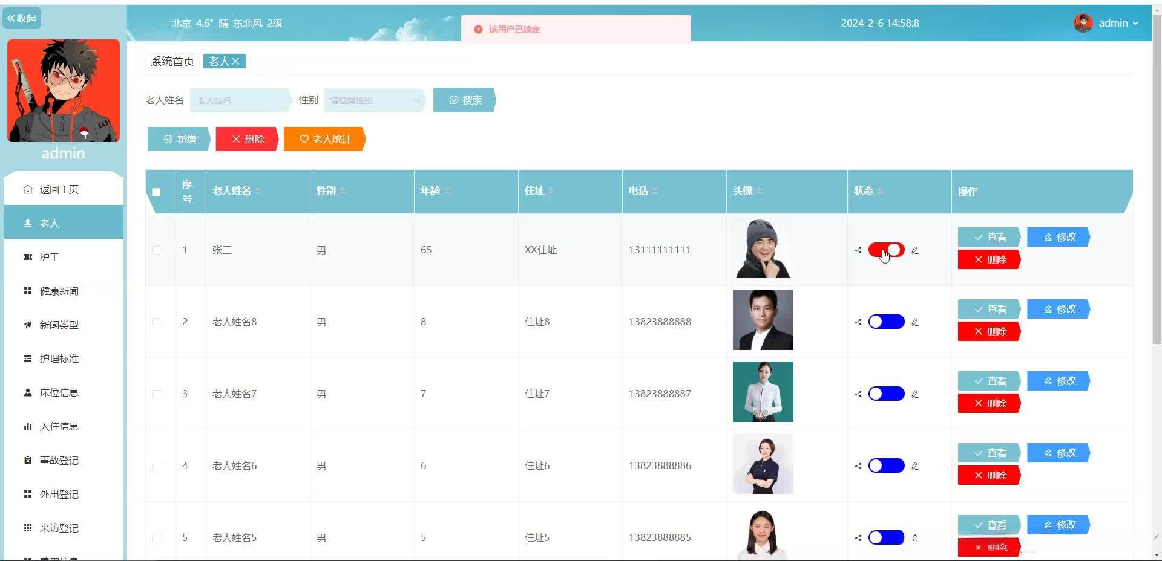Select the checkbox for row 老人姓名5
This screenshot has width=1162, height=561.
click(156, 537)
